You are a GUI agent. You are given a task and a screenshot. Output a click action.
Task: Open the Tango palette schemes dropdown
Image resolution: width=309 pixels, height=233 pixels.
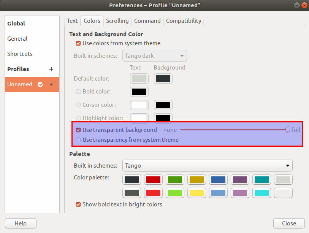pyautogui.click(x=207, y=166)
